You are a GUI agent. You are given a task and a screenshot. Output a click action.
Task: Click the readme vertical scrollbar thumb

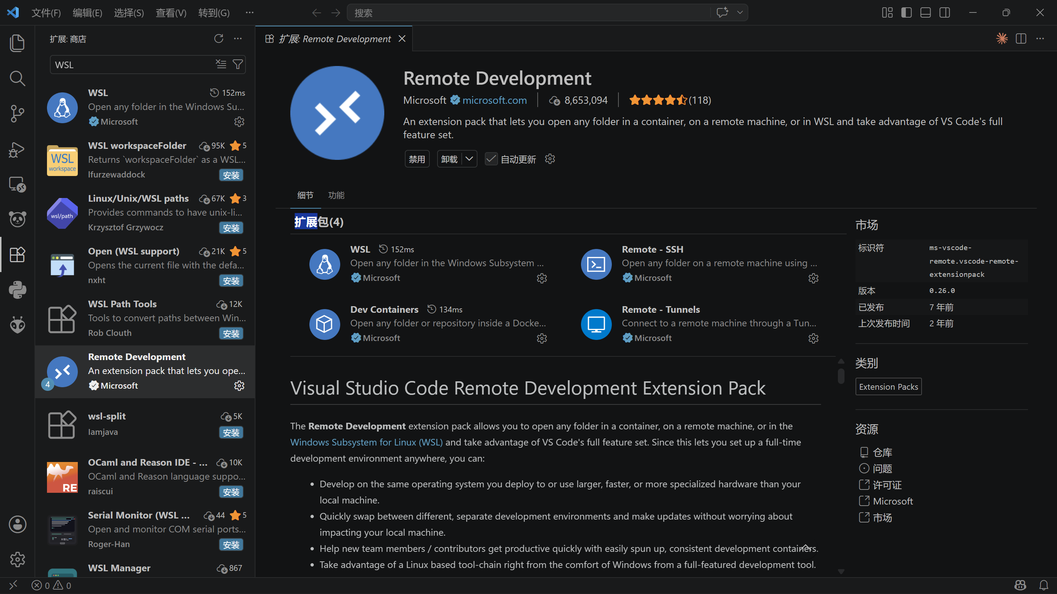tap(841, 376)
